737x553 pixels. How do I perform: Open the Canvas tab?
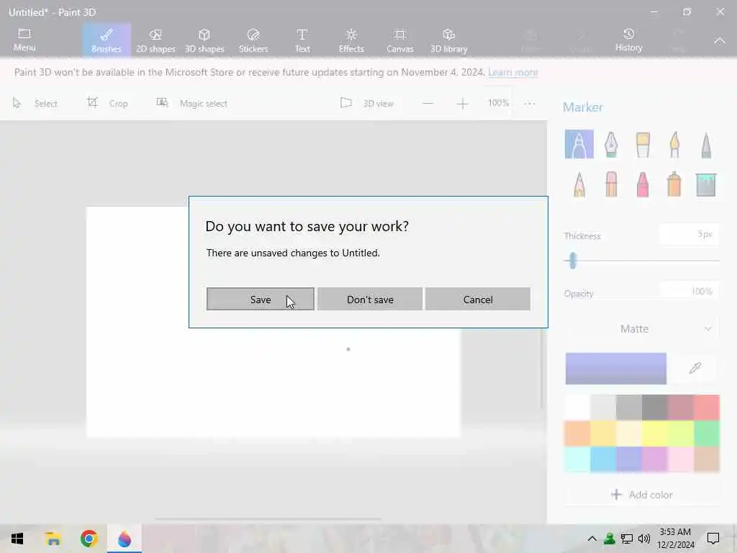[x=400, y=40]
